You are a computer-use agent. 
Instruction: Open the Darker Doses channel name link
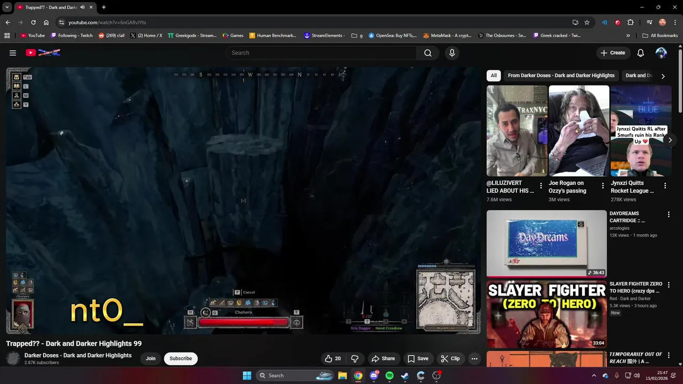[x=78, y=355]
